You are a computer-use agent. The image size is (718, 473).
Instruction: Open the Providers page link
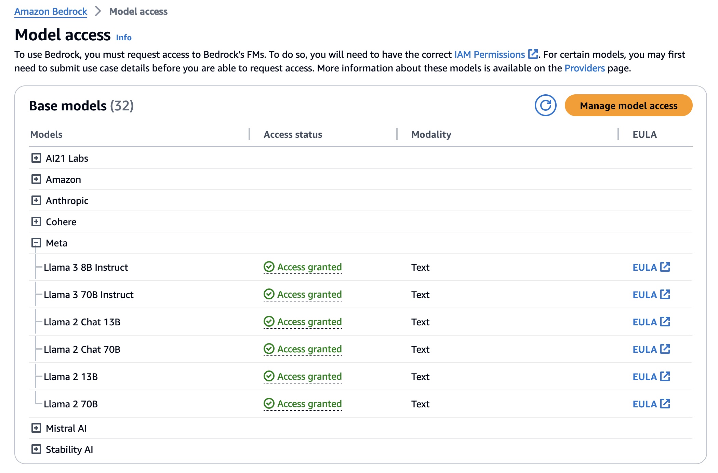[x=584, y=68]
